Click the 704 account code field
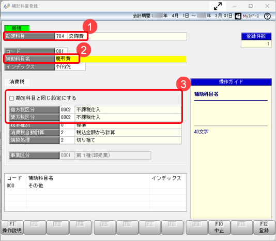Viewport: 276px width, 241px height. [x=61, y=36]
